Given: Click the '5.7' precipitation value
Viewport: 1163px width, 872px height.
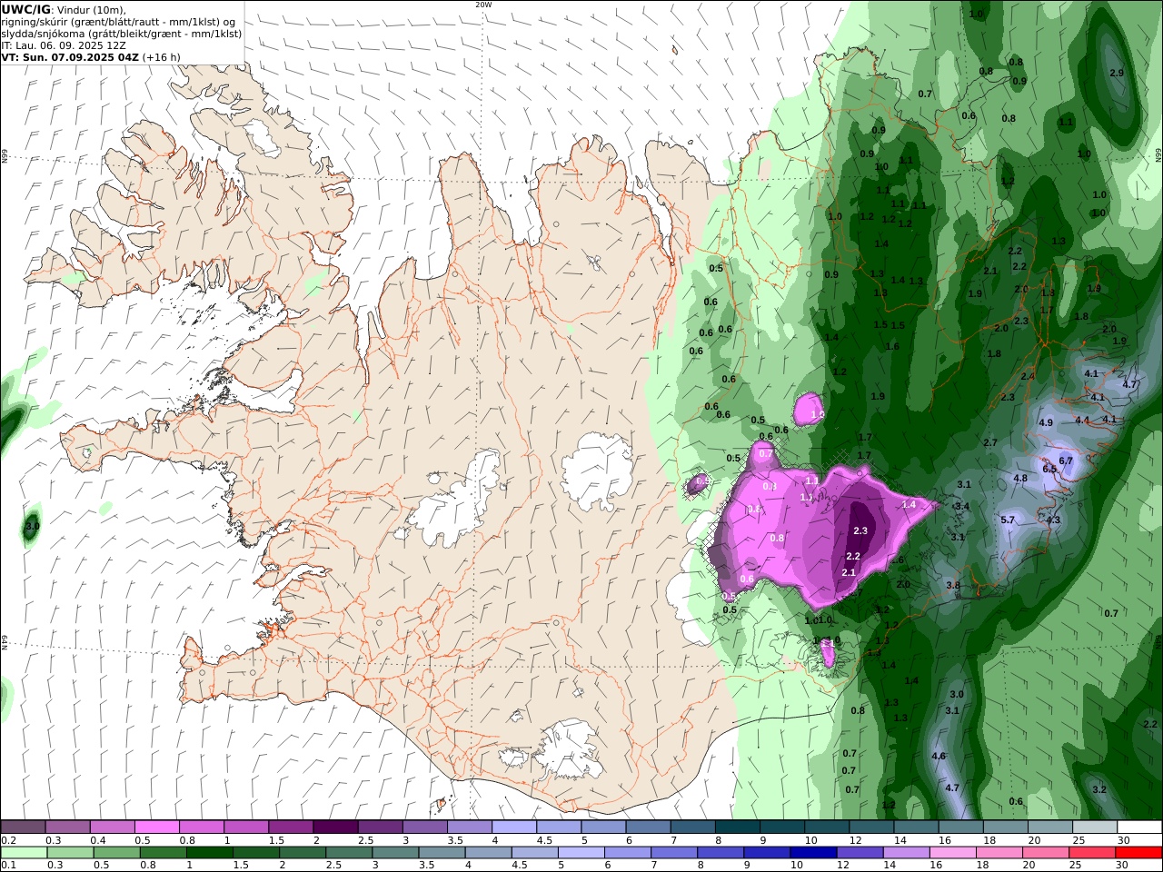Looking at the screenshot, I should (1008, 520).
